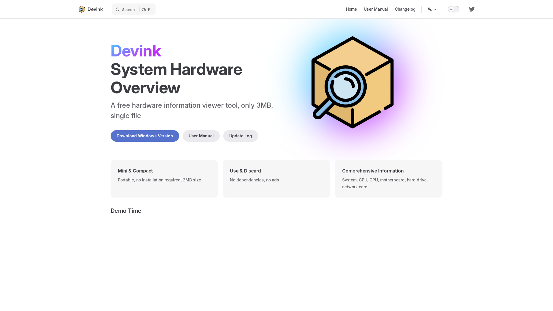Viewport: 553px width, 311px height.
Task: Click the gradient Devink hero title
Action: click(136, 51)
